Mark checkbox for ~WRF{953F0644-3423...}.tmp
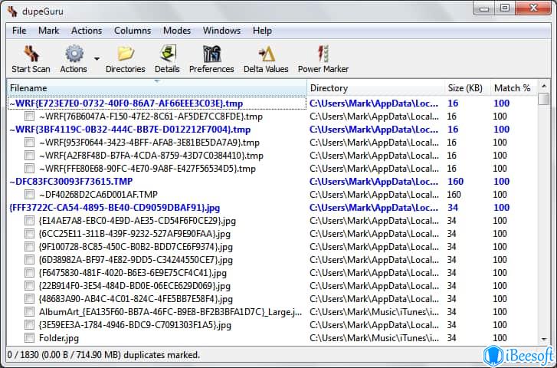 tap(29, 143)
